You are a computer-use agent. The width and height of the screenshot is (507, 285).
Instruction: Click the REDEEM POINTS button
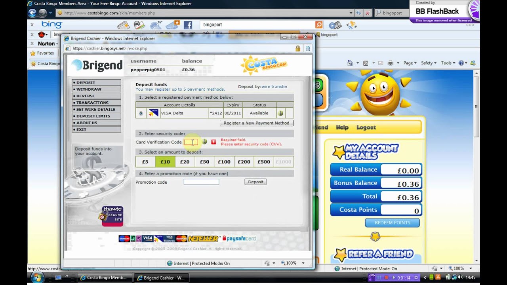click(393, 223)
